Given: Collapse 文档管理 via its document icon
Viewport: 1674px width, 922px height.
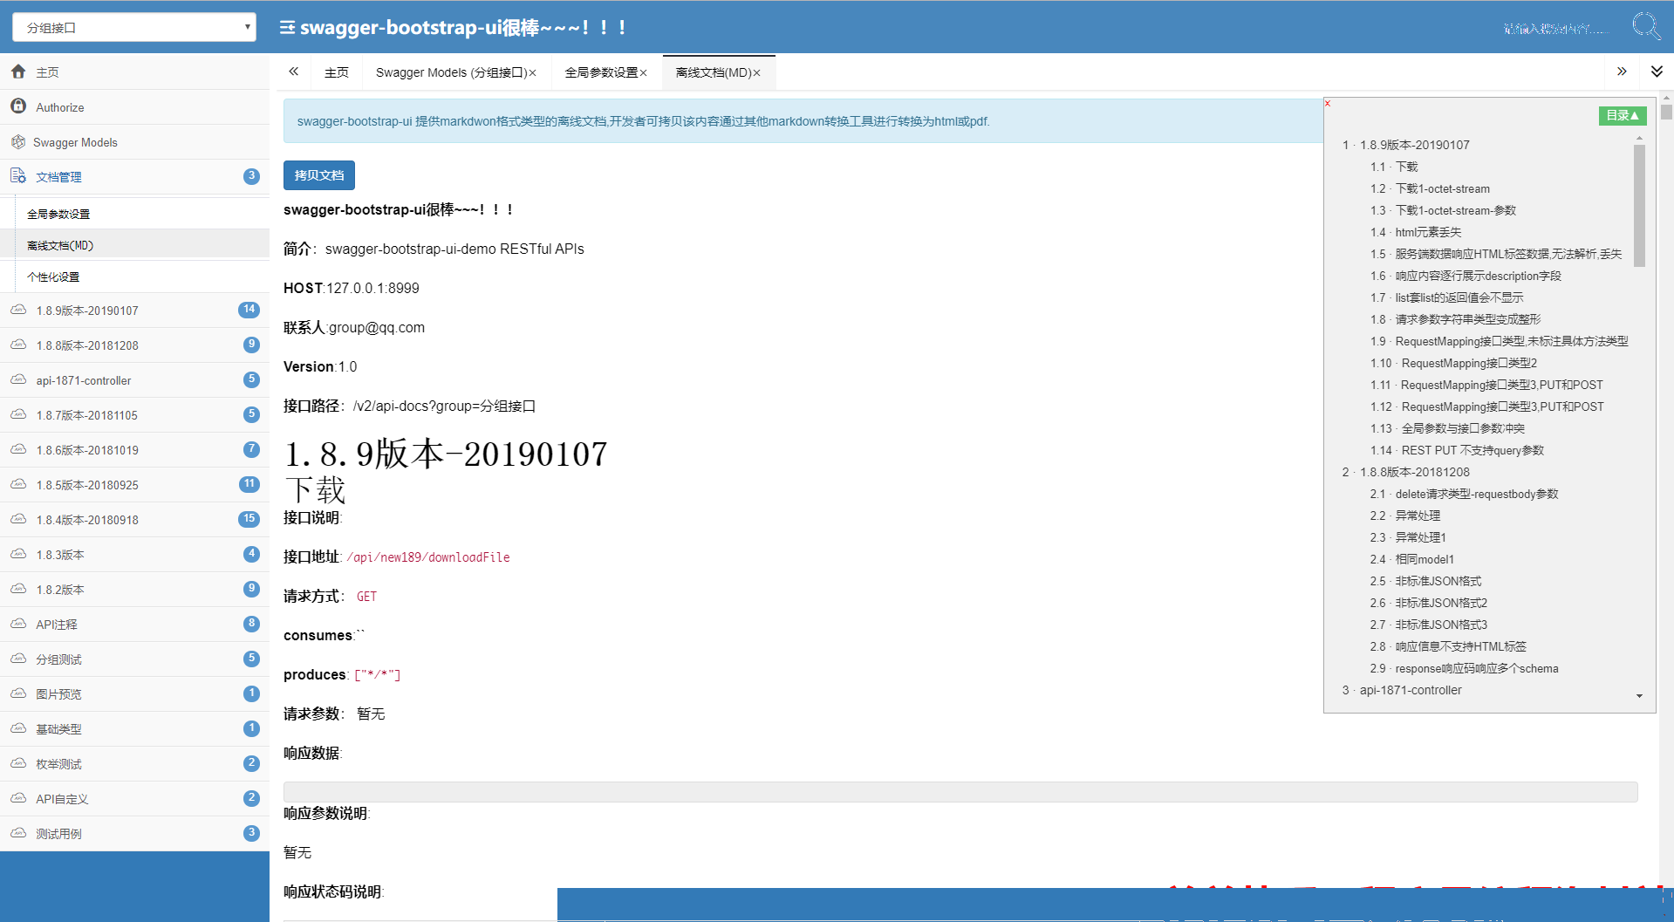Looking at the screenshot, I should pos(18,176).
